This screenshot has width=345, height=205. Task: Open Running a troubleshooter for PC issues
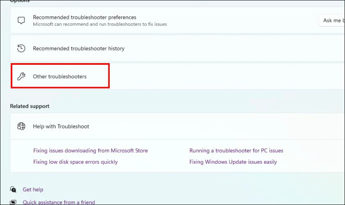236,150
